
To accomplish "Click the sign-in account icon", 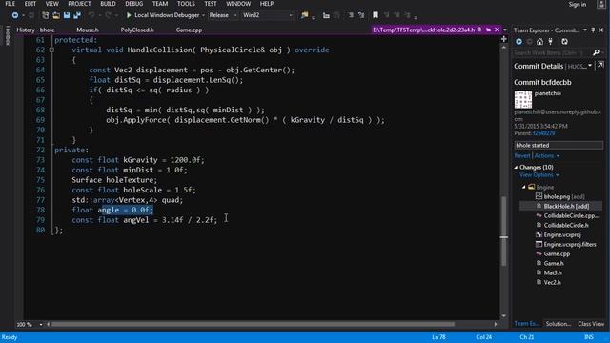I will [x=601, y=4].
